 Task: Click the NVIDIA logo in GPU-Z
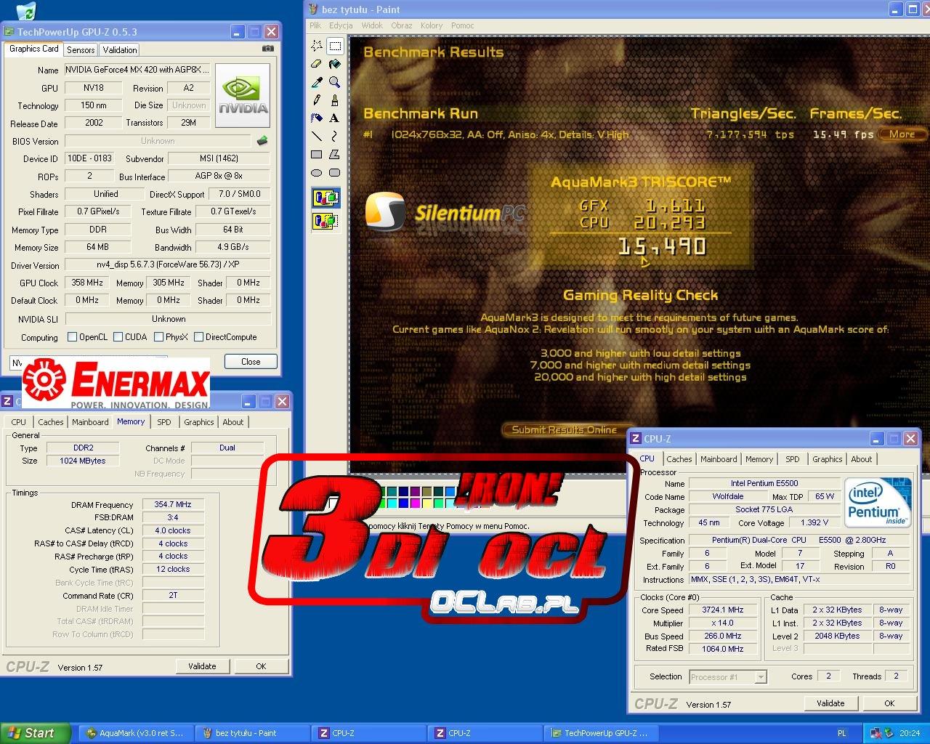[243, 96]
